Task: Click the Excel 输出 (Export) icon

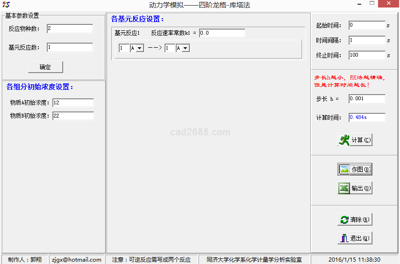Action: coord(345,188)
